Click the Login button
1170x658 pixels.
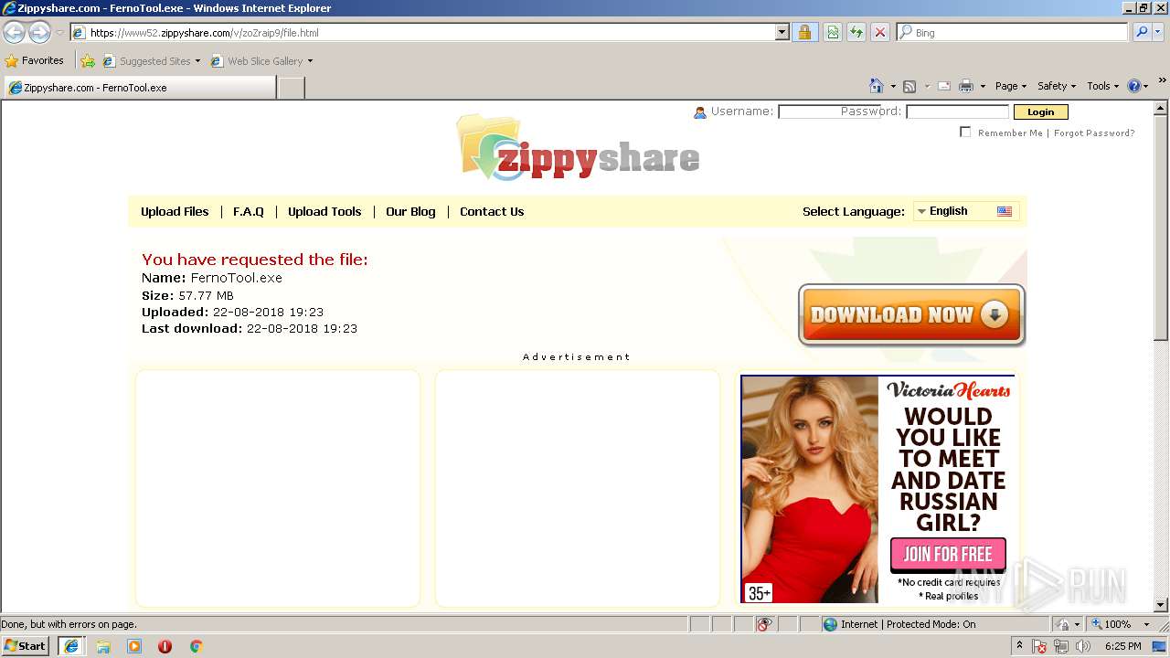tap(1040, 111)
